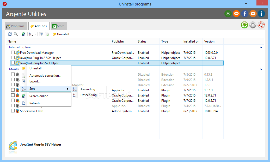Click the IE icon beside Free Download Manager
270x162 pixels.
pyautogui.click(x=17, y=52)
